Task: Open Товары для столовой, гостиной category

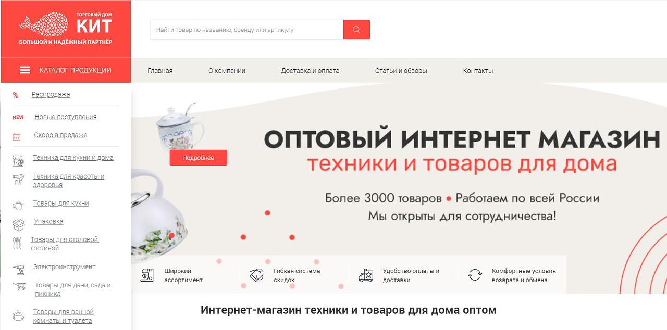Action: [x=65, y=244]
